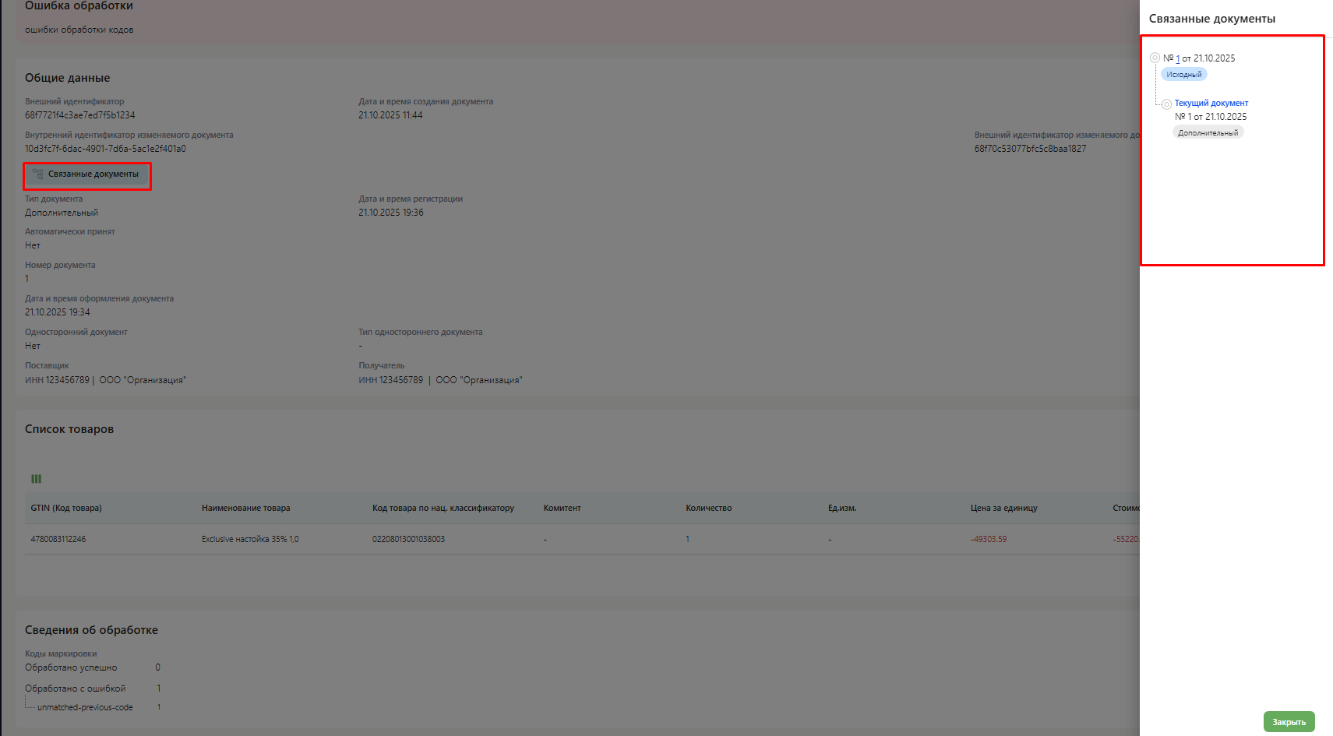Click the Комитент column header

click(562, 508)
